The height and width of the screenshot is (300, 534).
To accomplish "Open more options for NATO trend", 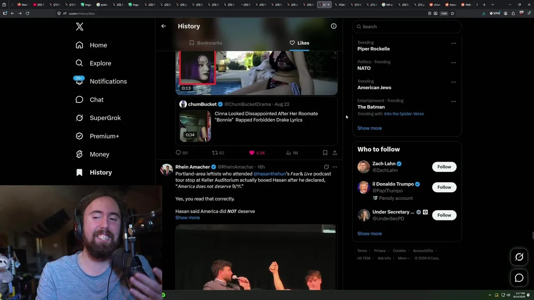I will tap(453, 63).
